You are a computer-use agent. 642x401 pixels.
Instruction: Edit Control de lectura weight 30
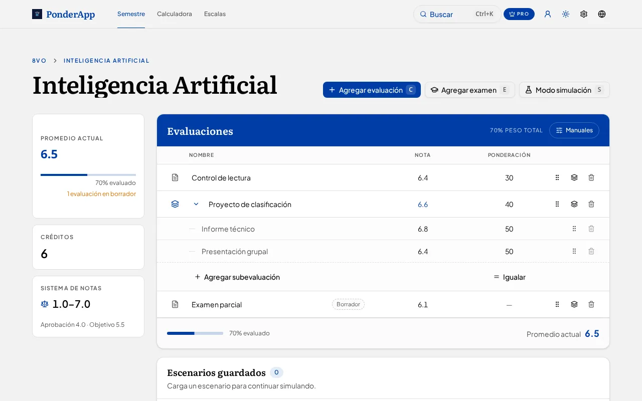(x=509, y=177)
